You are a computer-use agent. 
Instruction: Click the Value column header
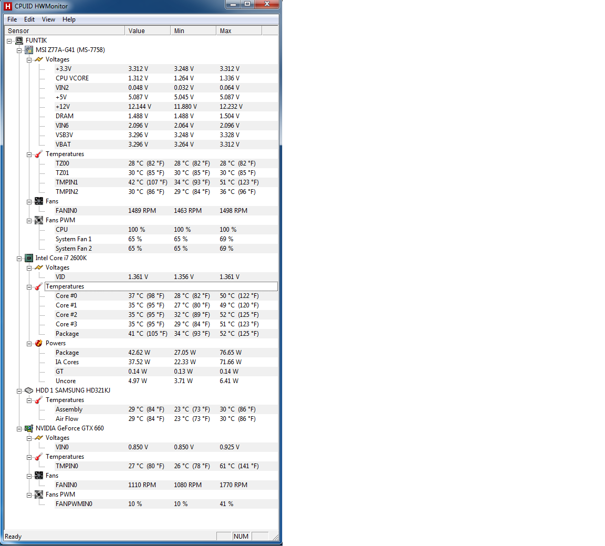click(x=148, y=30)
